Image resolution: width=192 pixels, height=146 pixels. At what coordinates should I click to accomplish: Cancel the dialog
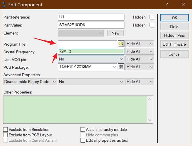pos(174,54)
